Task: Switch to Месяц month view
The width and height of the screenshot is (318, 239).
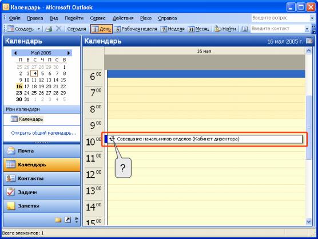Action: 198,29
